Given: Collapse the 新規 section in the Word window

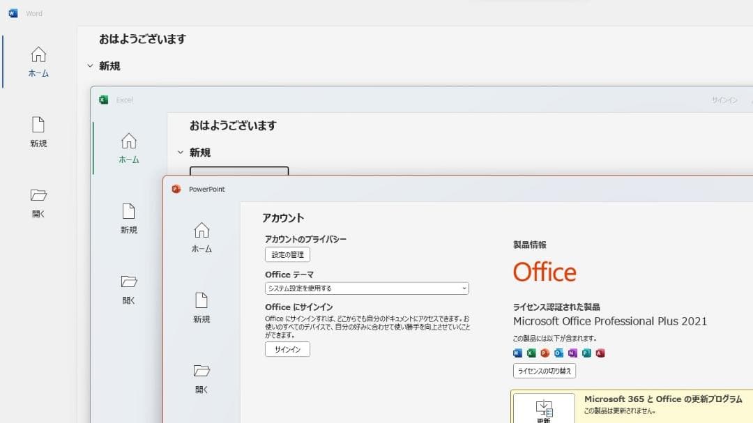Looking at the screenshot, I should [89, 66].
